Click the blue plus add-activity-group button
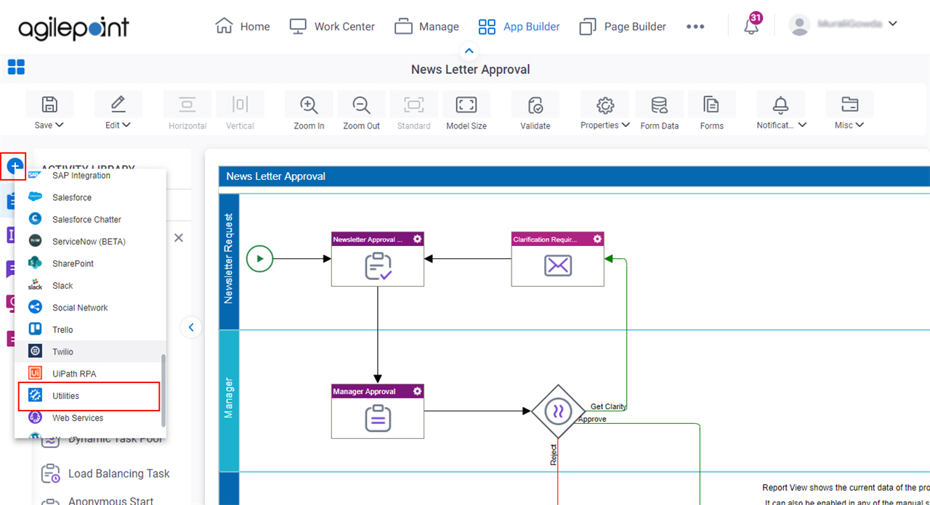The image size is (930, 505). (15, 167)
